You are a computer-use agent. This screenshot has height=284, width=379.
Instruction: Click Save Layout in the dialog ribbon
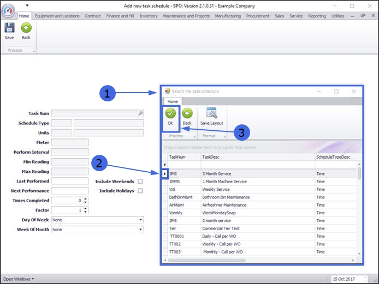(x=212, y=117)
